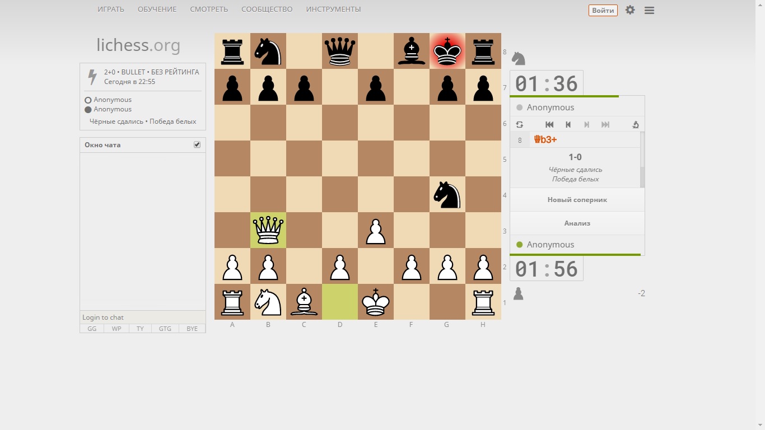This screenshot has width=765, height=430.
Task: Jump to first move of game
Action: click(549, 125)
